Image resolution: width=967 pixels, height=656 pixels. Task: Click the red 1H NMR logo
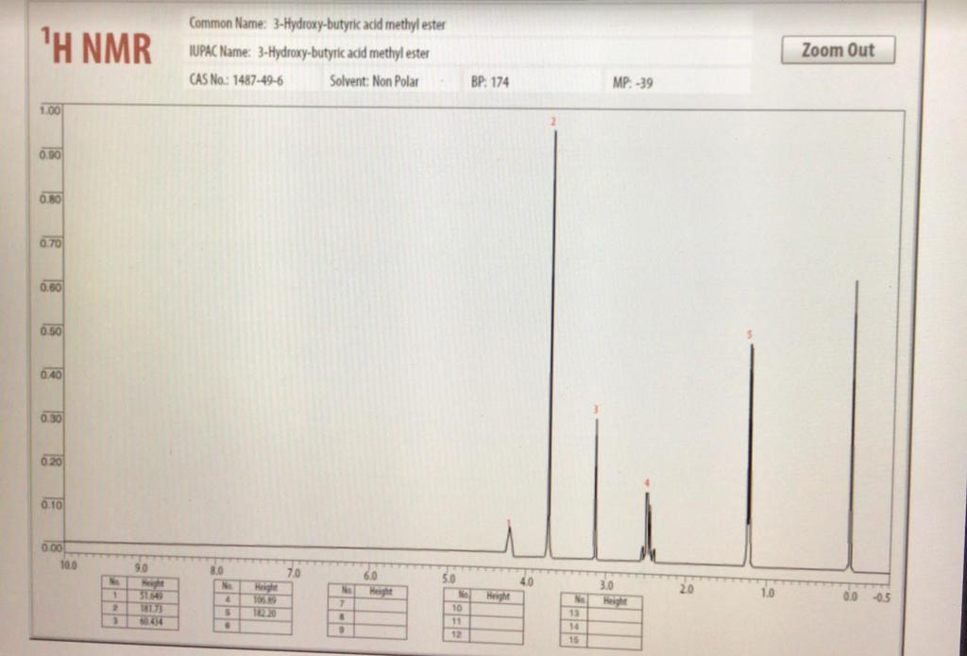tap(95, 43)
